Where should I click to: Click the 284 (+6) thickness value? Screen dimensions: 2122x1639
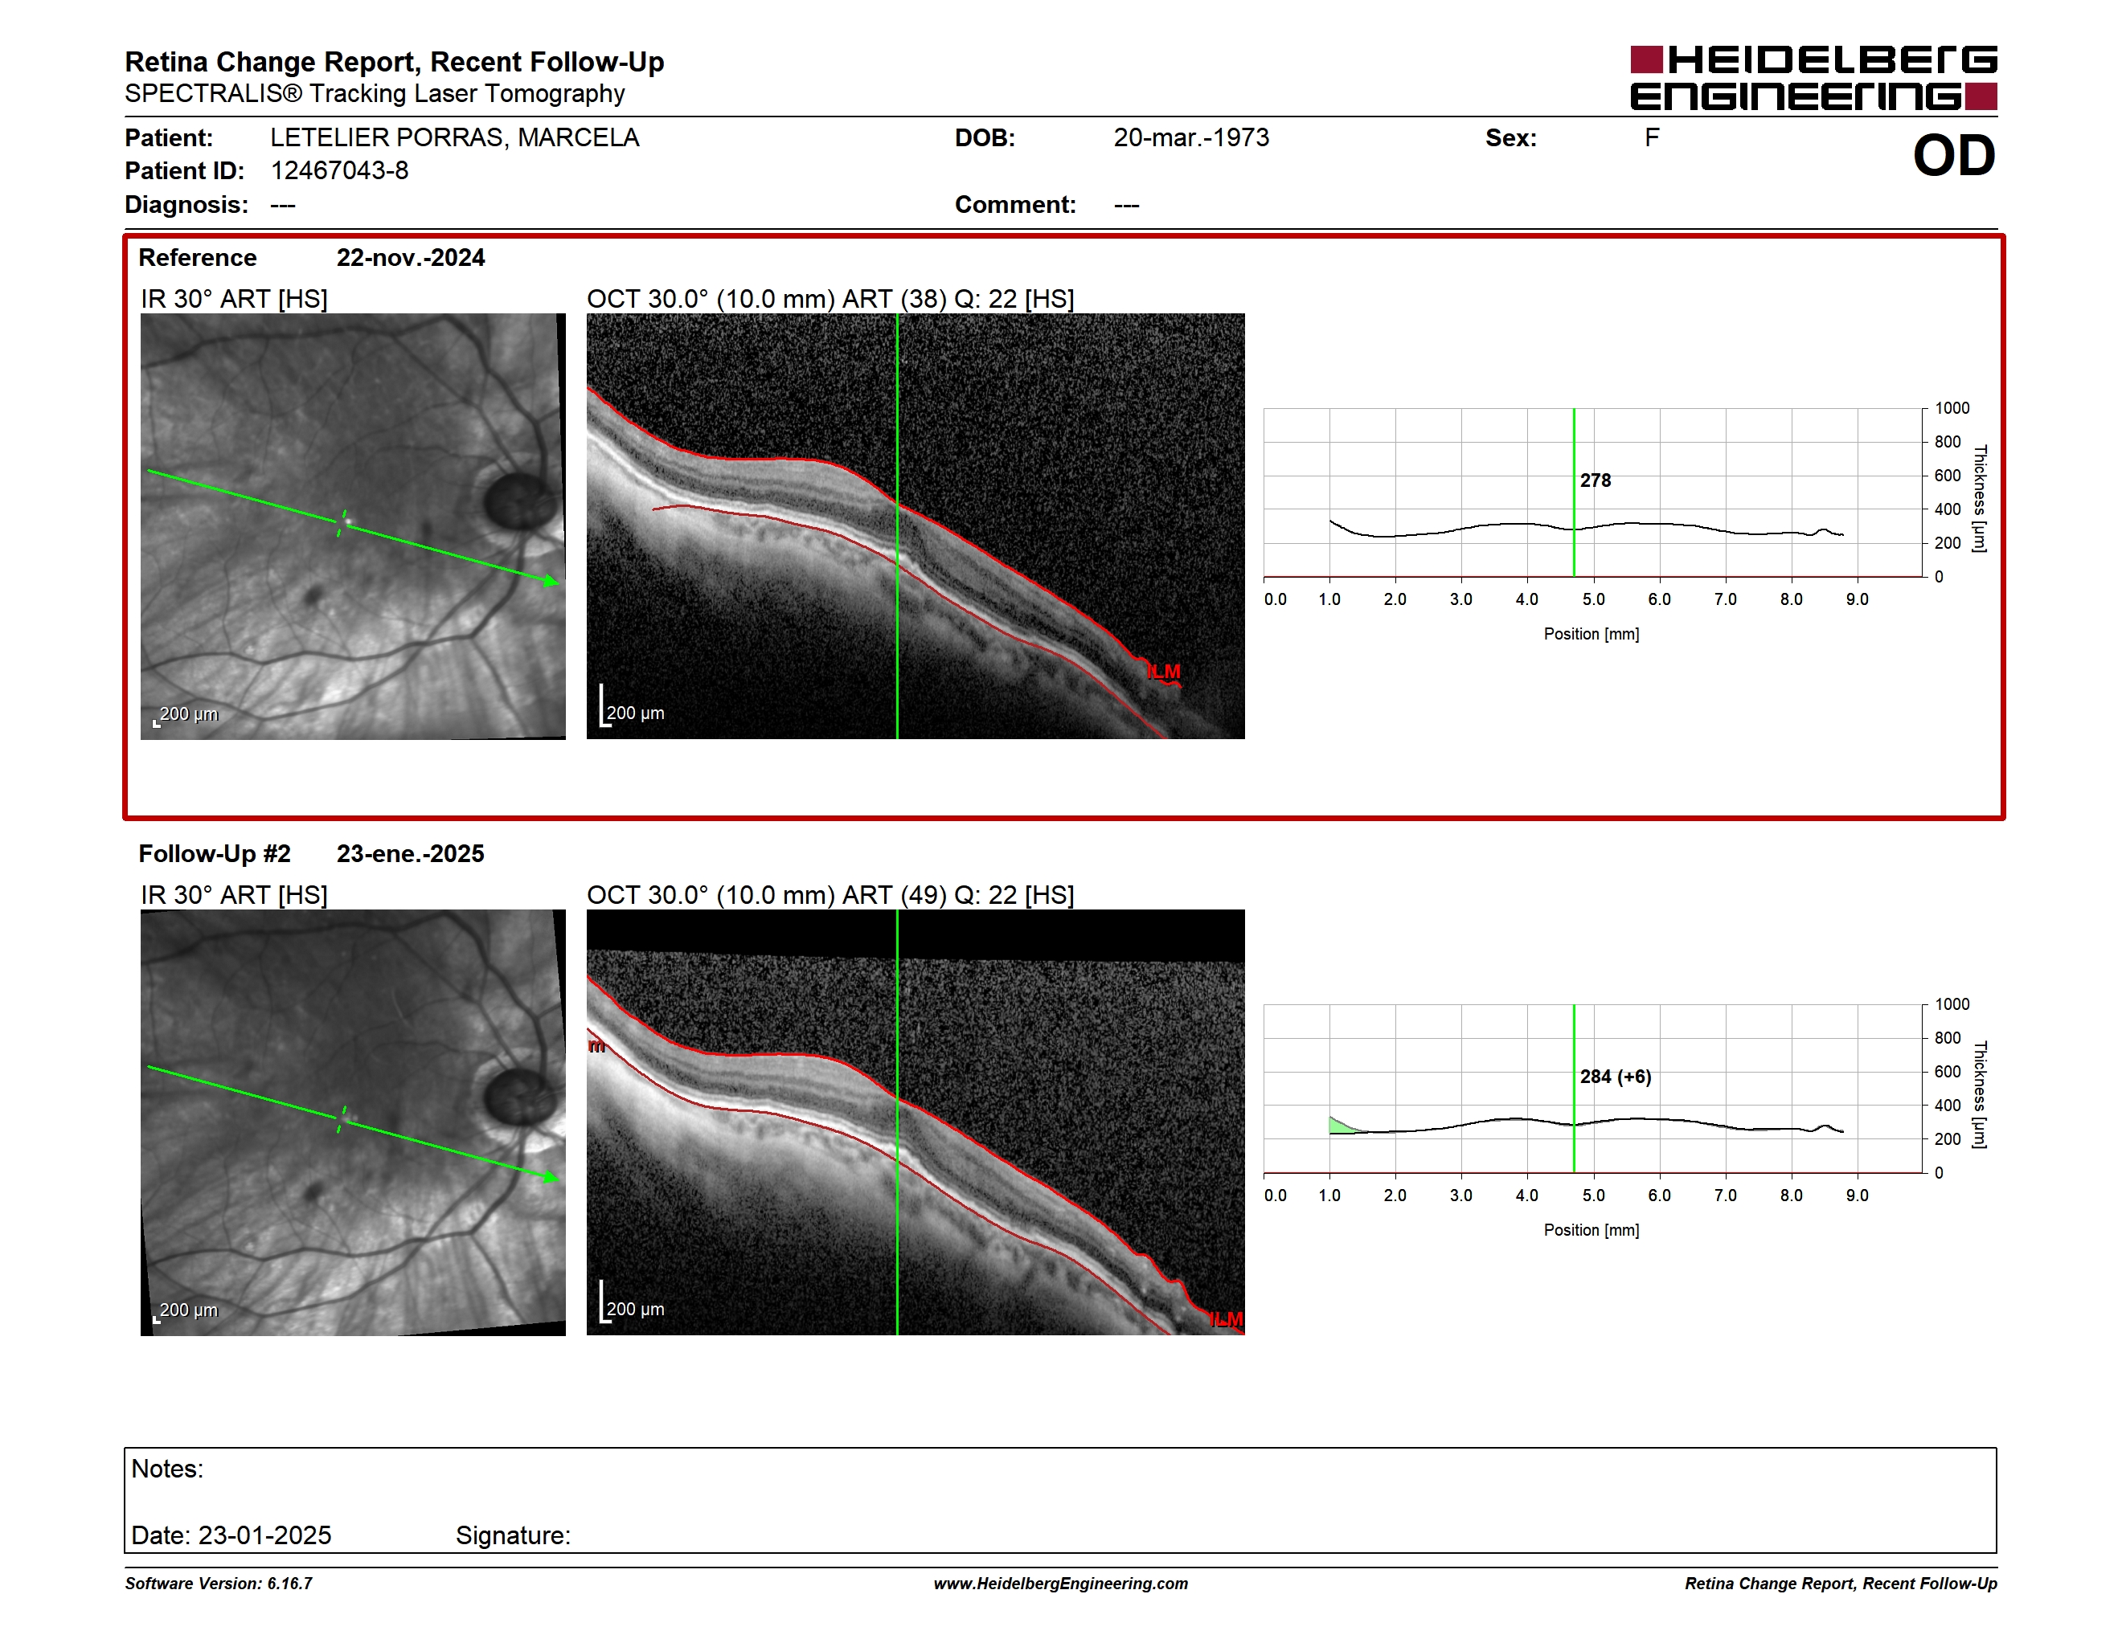pyautogui.click(x=1616, y=1077)
